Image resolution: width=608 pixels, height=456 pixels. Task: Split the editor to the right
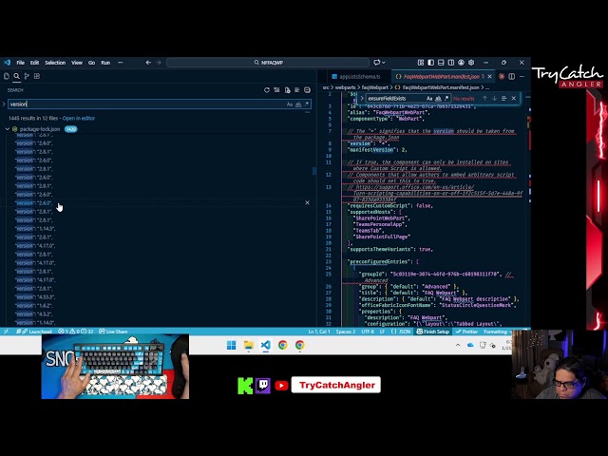pos(511,77)
